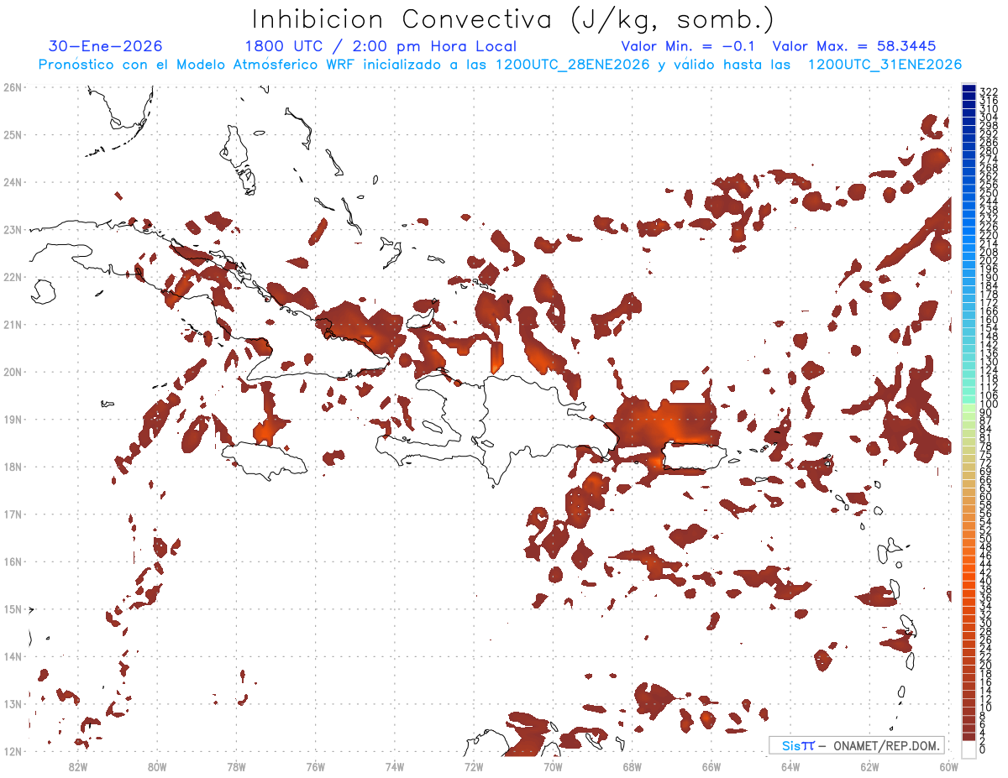Click the 21N latitude label
The image size is (1008, 778).
[13, 324]
